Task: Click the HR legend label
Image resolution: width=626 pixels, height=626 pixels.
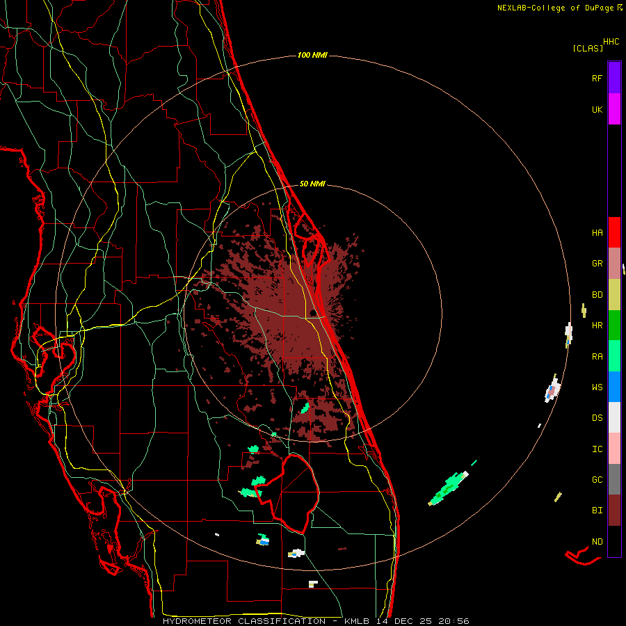Action: point(597,326)
